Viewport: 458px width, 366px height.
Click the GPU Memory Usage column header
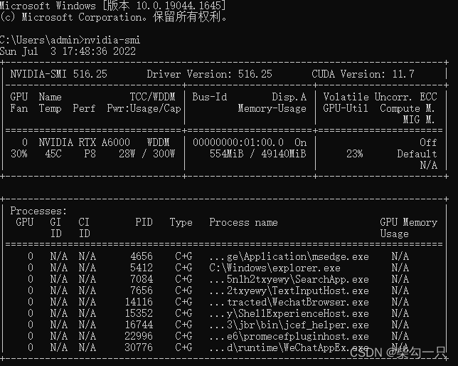point(409,228)
